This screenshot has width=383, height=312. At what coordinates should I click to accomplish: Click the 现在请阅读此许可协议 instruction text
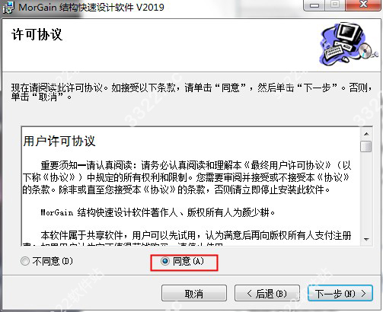coord(57,88)
